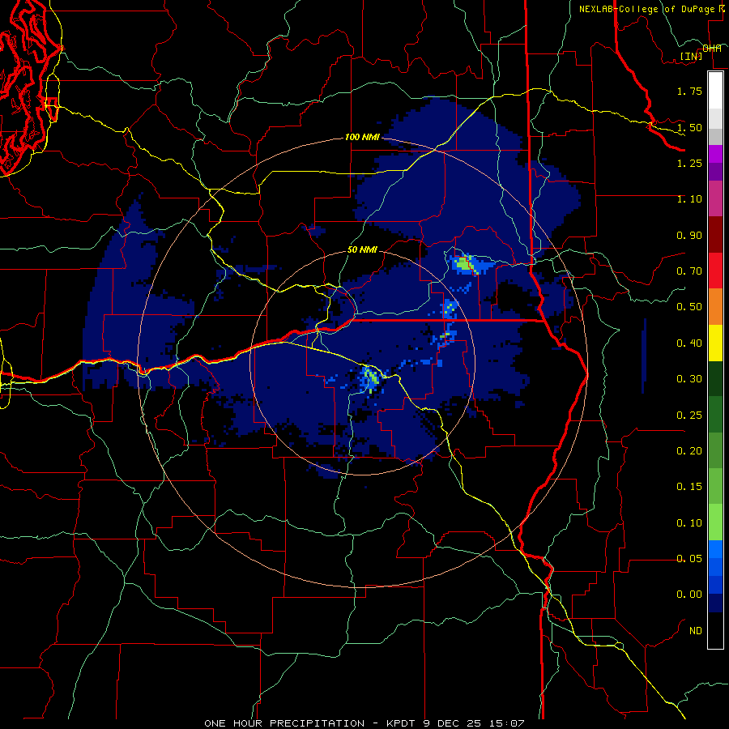
Task: Click the KPDT station identifier in caption
Action: (401, 723)
